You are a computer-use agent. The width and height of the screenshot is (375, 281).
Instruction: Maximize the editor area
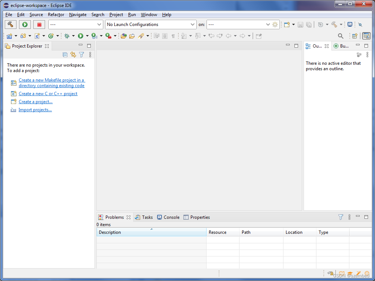pos(296,46)
